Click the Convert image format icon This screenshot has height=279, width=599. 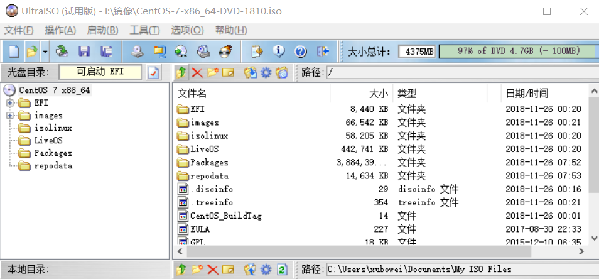(x=159, y=52)
